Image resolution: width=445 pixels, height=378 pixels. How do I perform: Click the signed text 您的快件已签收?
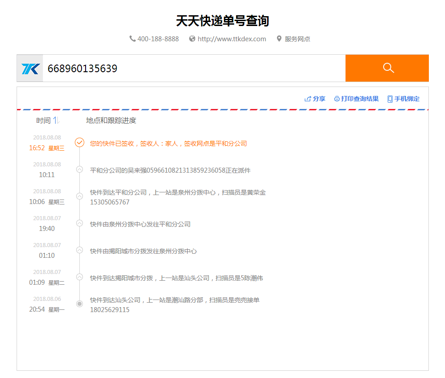[112, 143]
